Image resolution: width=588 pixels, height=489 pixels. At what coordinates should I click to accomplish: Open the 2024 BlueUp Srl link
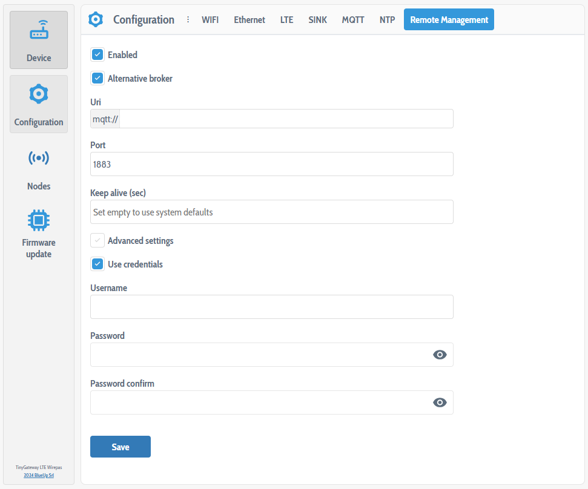[x=38, y=475]
